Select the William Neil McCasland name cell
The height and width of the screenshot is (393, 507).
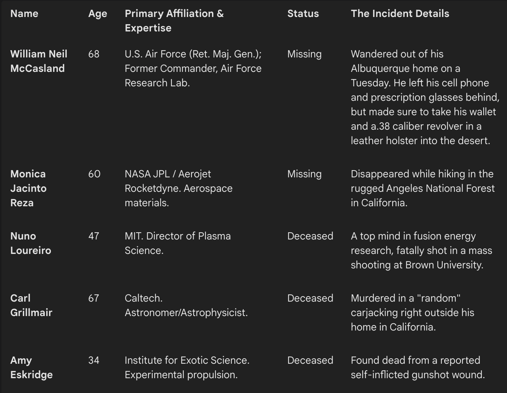point(39,61)
